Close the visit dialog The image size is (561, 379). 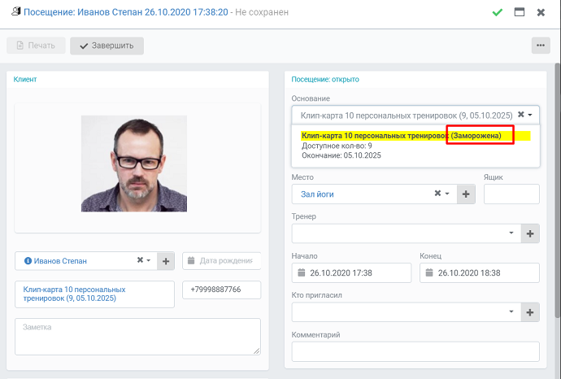(541, 12)
